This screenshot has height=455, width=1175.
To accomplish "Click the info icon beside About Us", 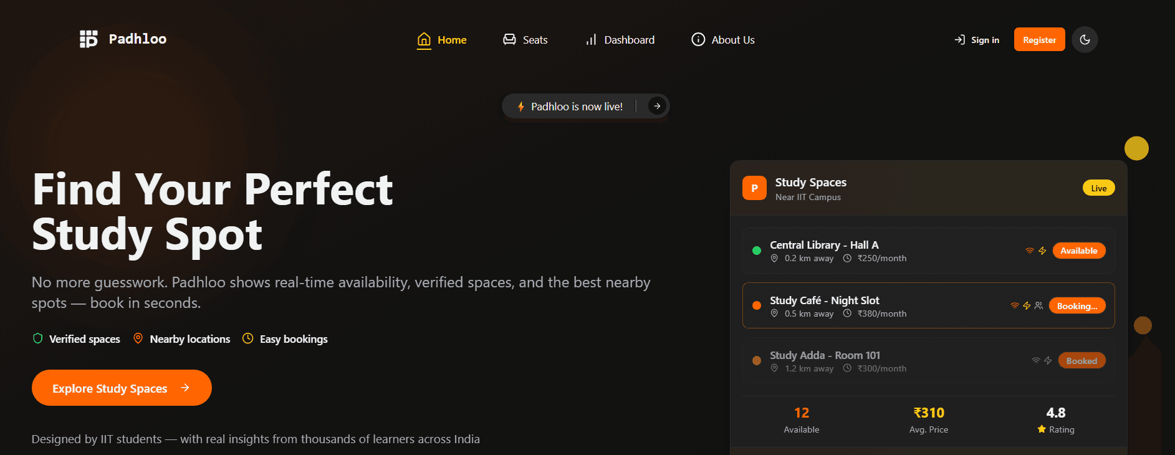I will pos(698,39).
